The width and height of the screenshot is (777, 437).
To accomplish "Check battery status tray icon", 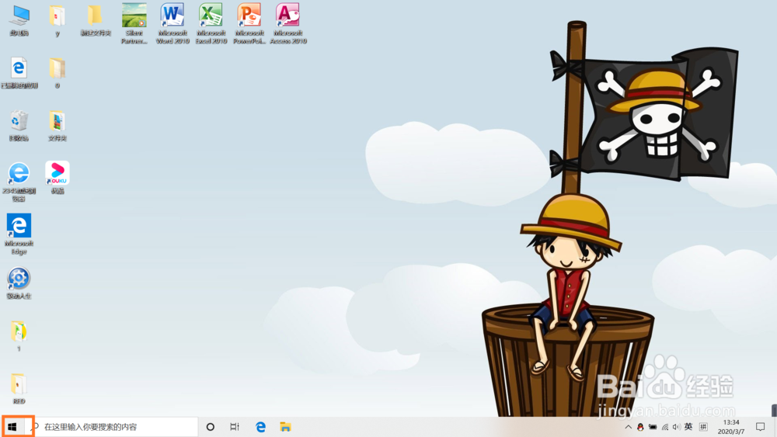I will pos(653,427).
